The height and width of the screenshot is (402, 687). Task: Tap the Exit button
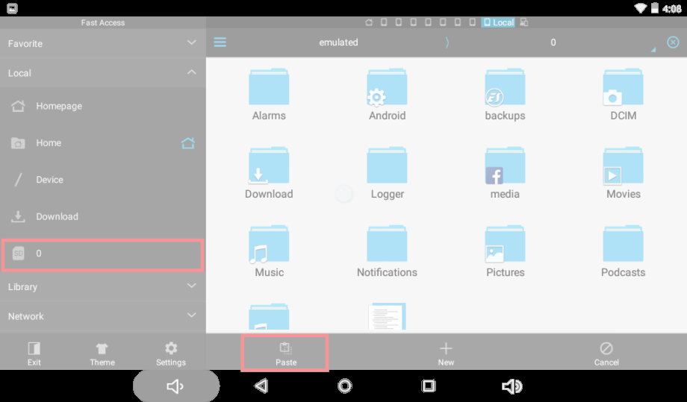tap(34, 354)
